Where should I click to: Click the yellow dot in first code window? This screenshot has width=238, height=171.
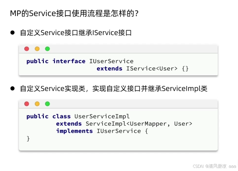click(x=37, y=49)
